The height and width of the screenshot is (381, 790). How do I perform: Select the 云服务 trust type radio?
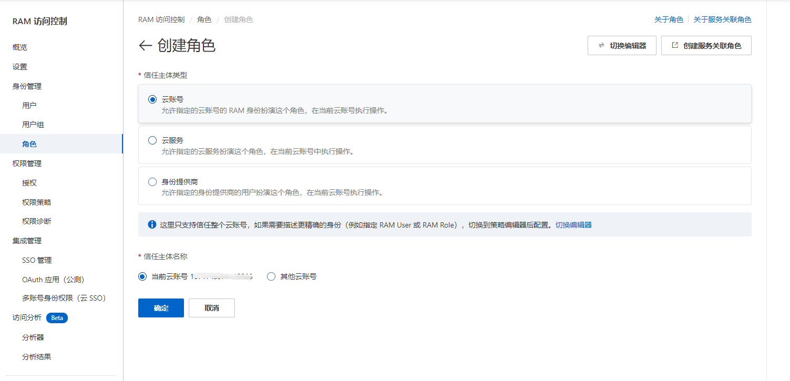[x=152, y=140]
